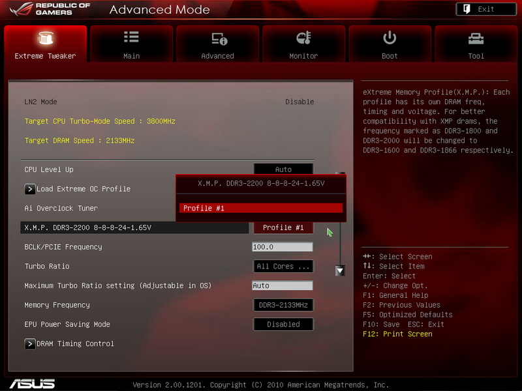Click the F12: Print Screen hint

[397, 334]
